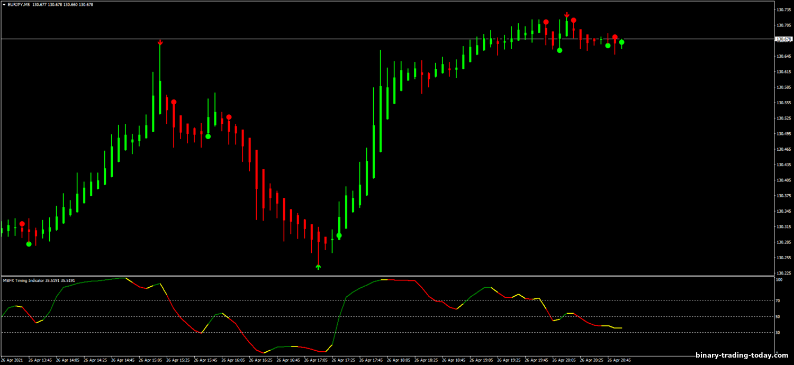The image size is (794, 365).
Task: Click the green dot near the 15:45 candle
Action: [208, 136]
